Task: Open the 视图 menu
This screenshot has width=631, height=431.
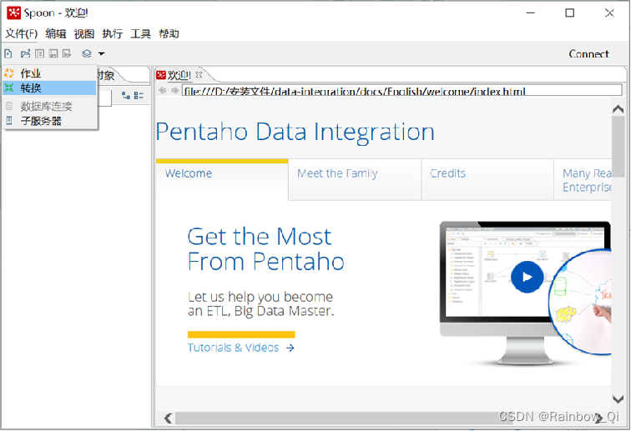Action: tap(84, 34)
